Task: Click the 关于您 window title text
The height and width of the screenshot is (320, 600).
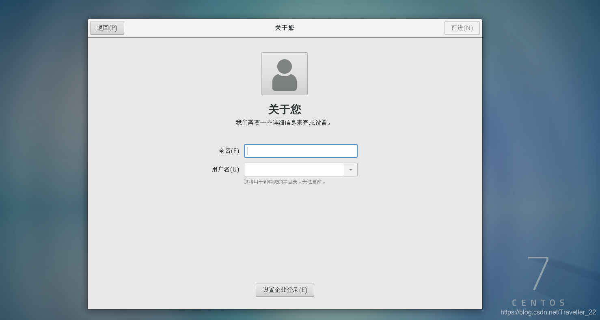Action: tap(285, 28)
